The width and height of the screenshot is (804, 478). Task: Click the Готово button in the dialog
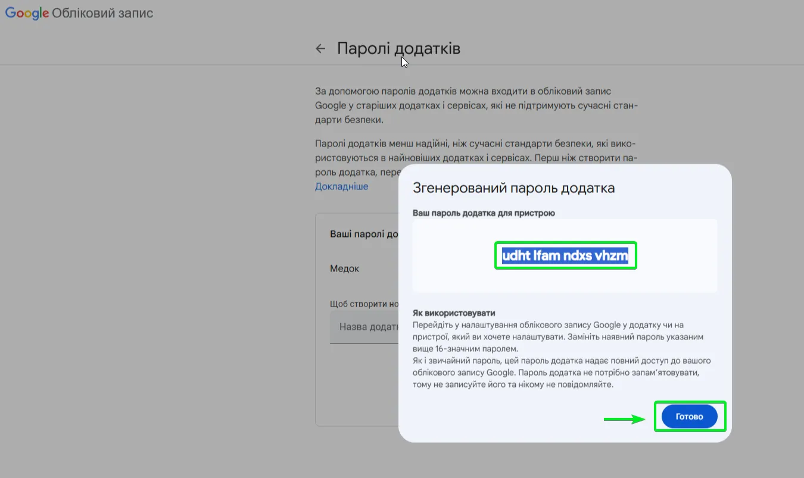690,417
